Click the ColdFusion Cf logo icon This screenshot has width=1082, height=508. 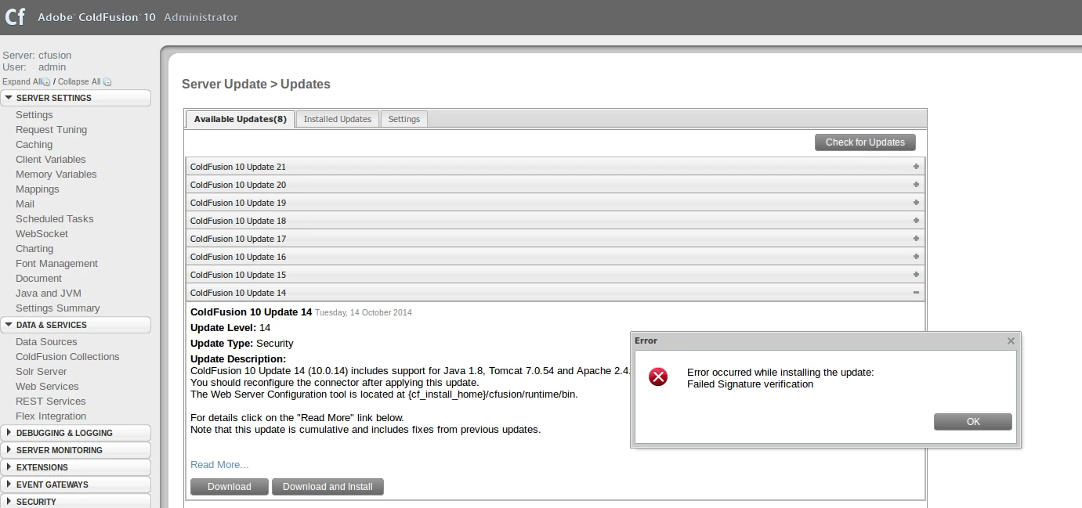(15, 16)
